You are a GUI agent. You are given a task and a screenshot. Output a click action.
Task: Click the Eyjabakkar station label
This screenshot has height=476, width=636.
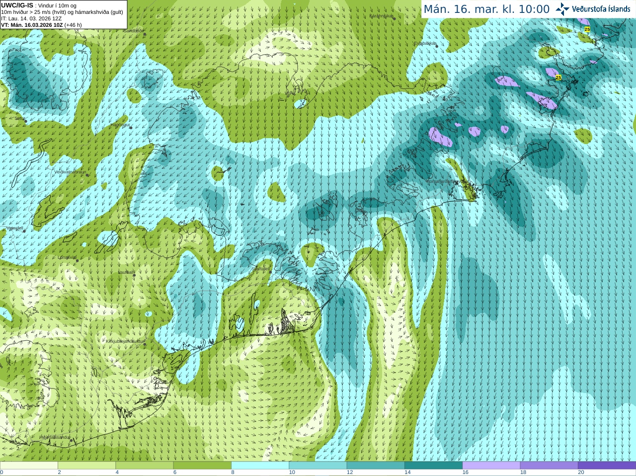425,43
